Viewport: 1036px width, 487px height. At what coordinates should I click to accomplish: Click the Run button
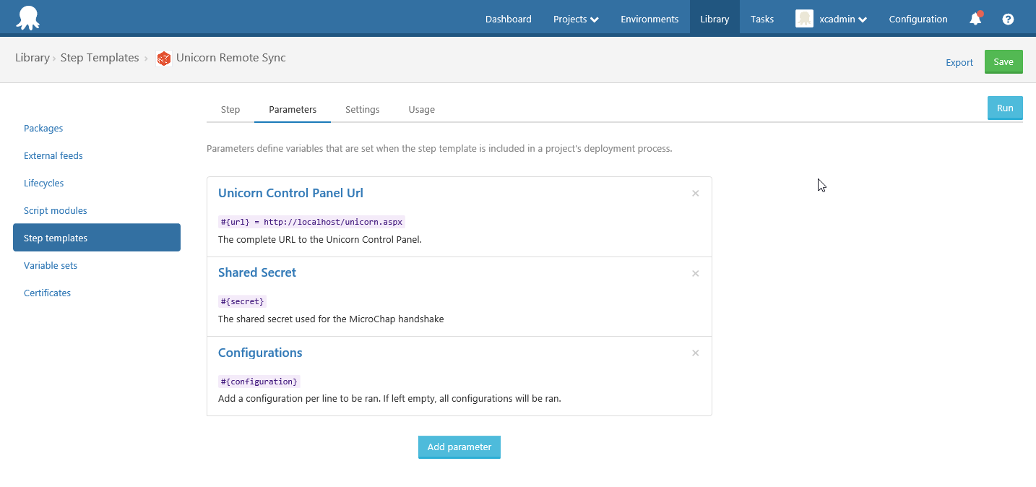click(x=1005, y=108)
